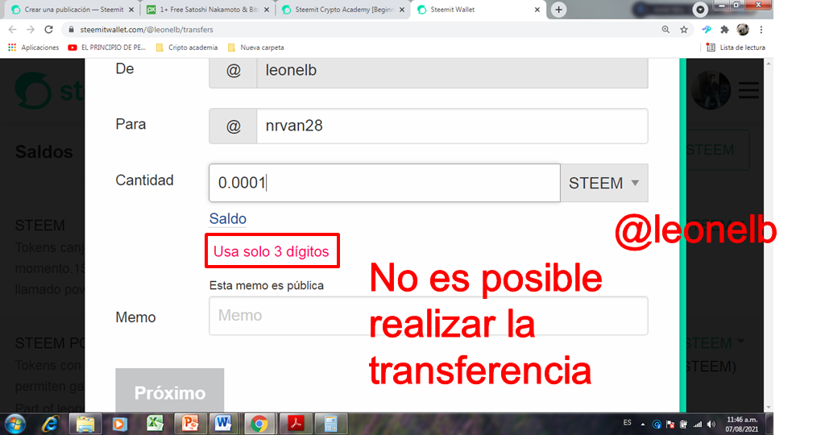The image size is (825, 435).
Task: Open Windows Explorer from the taskbar
Action: [x=85, y=424]
